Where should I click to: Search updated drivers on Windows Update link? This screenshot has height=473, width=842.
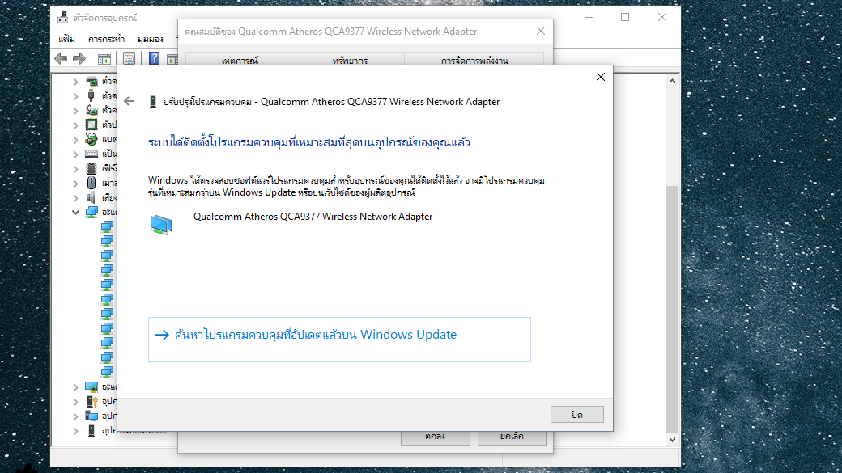pos(339,339)
